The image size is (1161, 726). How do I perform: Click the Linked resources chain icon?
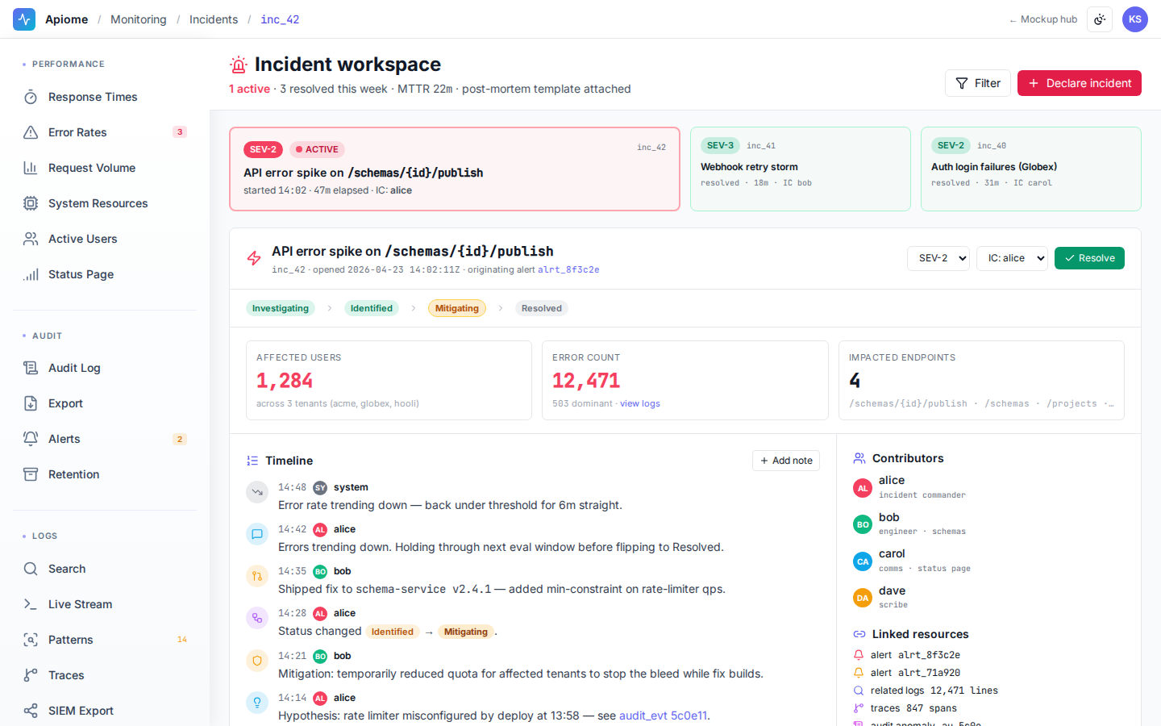pos(859,634)
